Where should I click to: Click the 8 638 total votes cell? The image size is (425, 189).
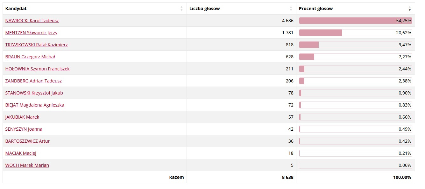pos(241,177)
